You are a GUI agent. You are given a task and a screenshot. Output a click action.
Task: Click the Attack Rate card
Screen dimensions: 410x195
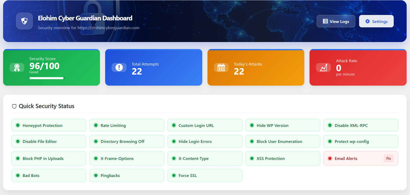[358, 67]
